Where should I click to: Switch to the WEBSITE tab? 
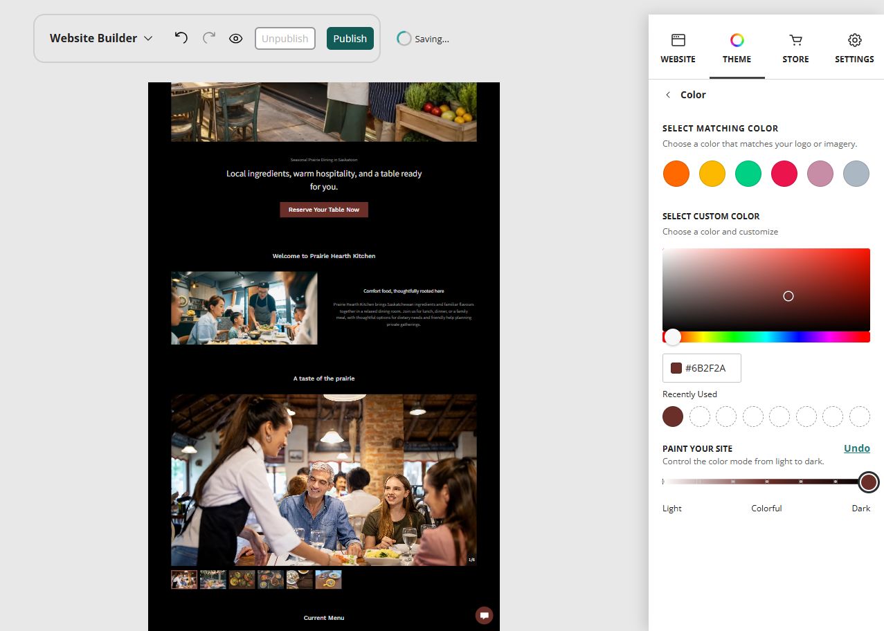click(678, 48)
